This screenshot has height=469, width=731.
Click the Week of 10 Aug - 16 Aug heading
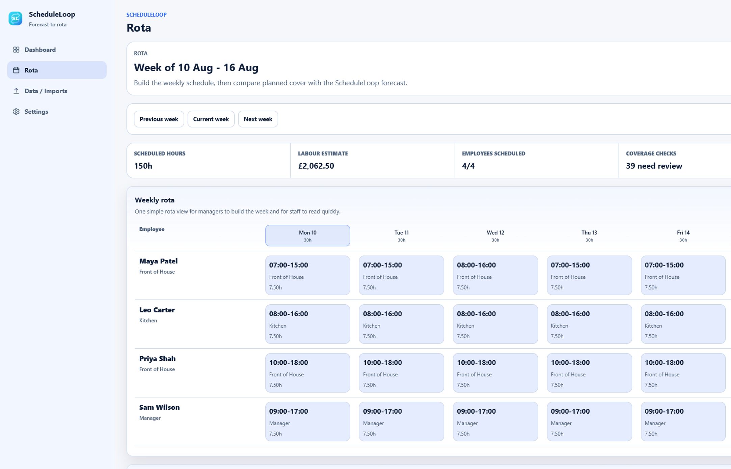196,67
